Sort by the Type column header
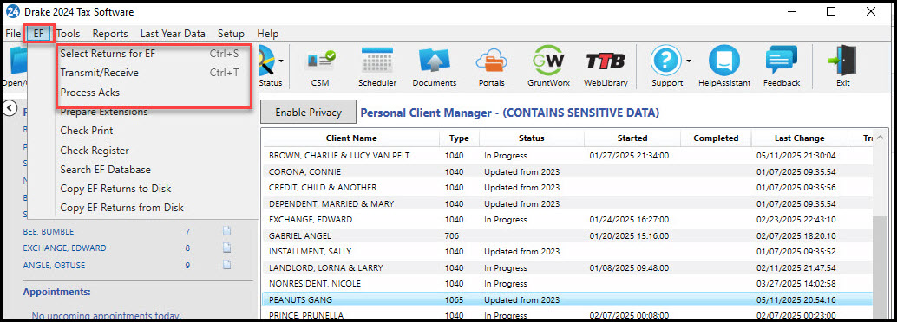Image resolution: width=897 pixels, height=322 pixels. coord(460,138)
